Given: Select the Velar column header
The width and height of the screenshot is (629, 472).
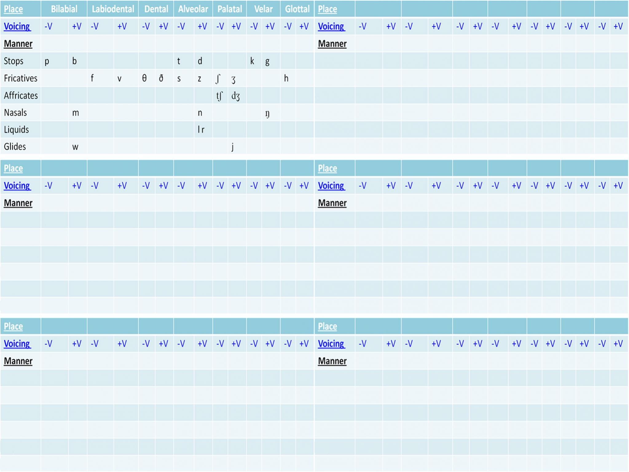Looking at the screenshot, I should pos(263,9).
